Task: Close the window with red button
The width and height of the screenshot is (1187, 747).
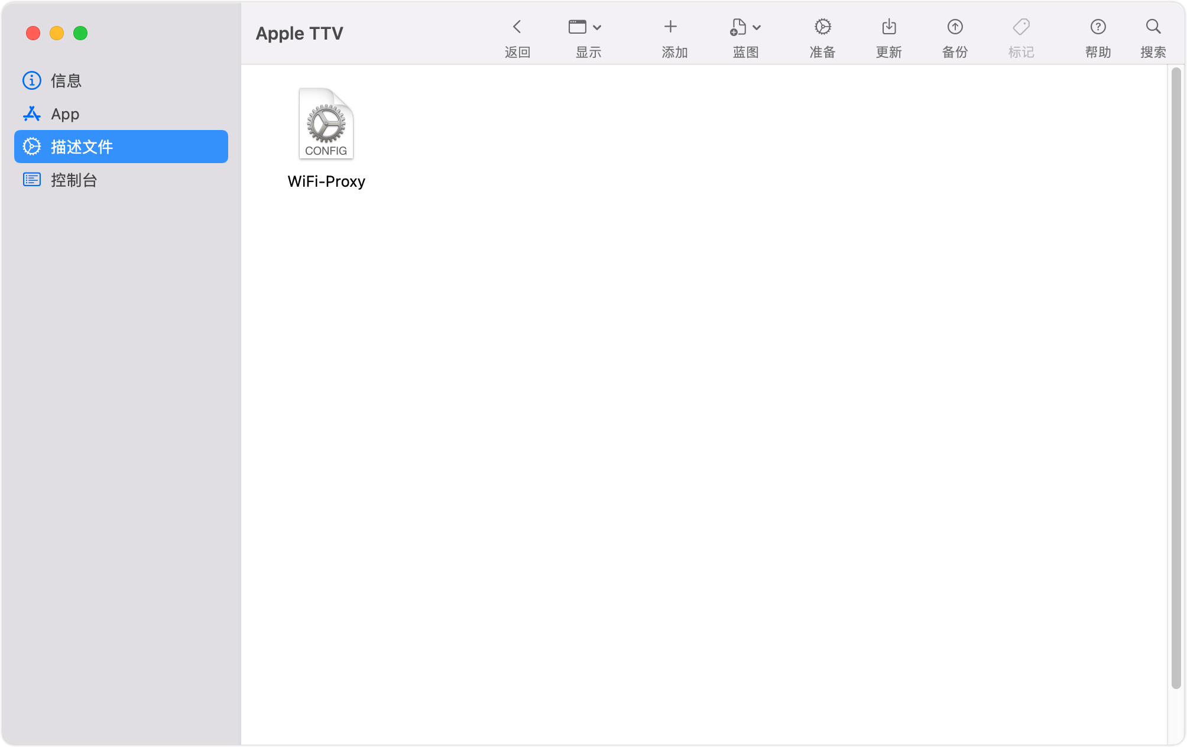Action: tap(33, 33)
